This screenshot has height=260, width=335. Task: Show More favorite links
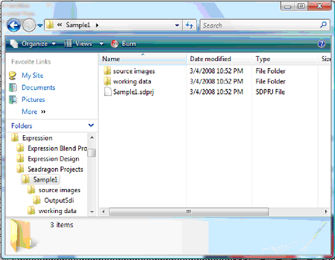pos(34,111)
